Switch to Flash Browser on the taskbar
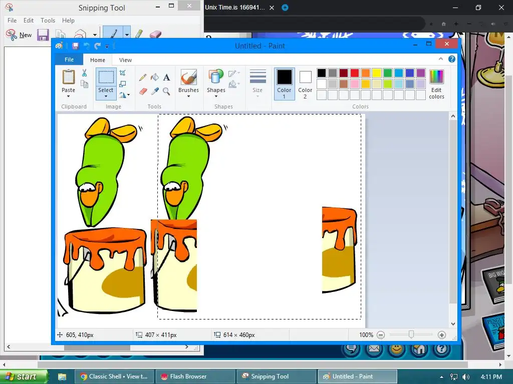The width and height of the screenshot is (513, 384). pyautogui.click(x=195, y=376)
